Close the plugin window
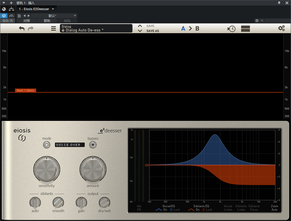The height and width of the screenshot is (221, 291). [x=287, y=3]
